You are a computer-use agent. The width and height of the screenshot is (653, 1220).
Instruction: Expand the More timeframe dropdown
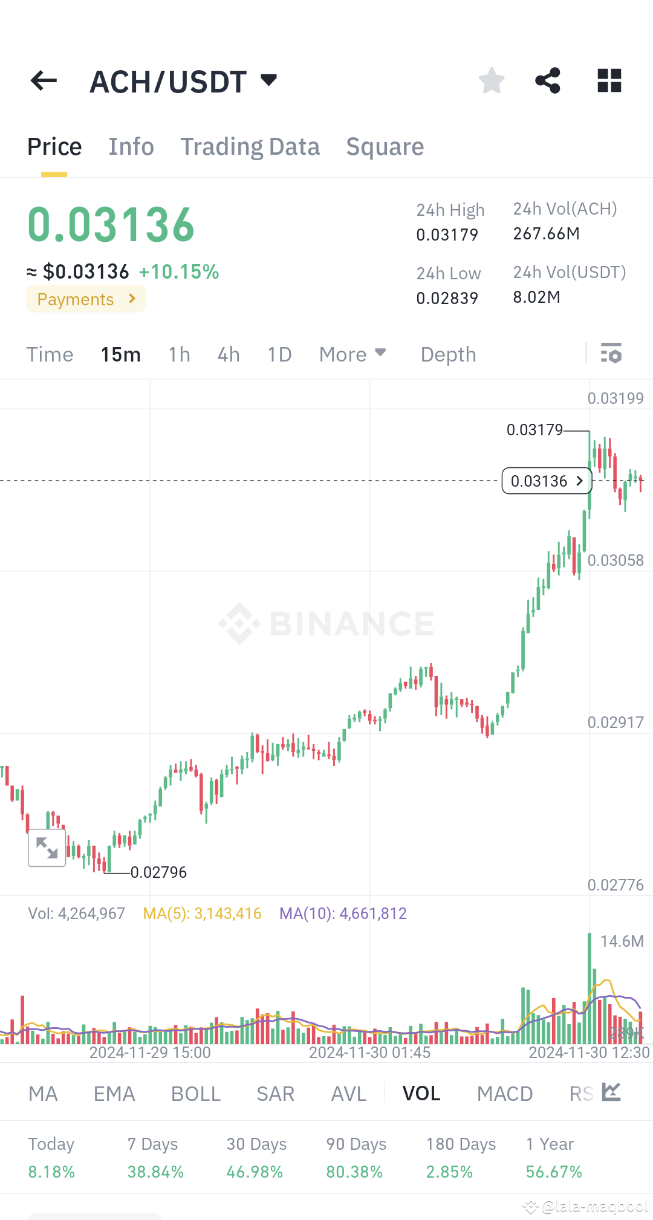click(352, 354)
